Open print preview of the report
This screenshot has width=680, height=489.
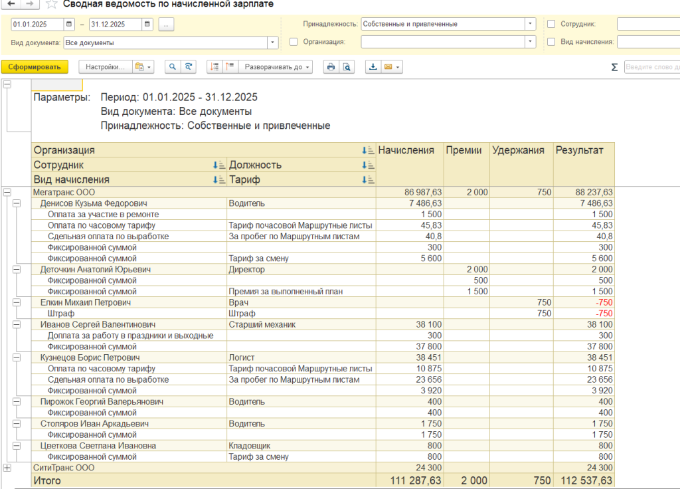[x=346, y=67]
